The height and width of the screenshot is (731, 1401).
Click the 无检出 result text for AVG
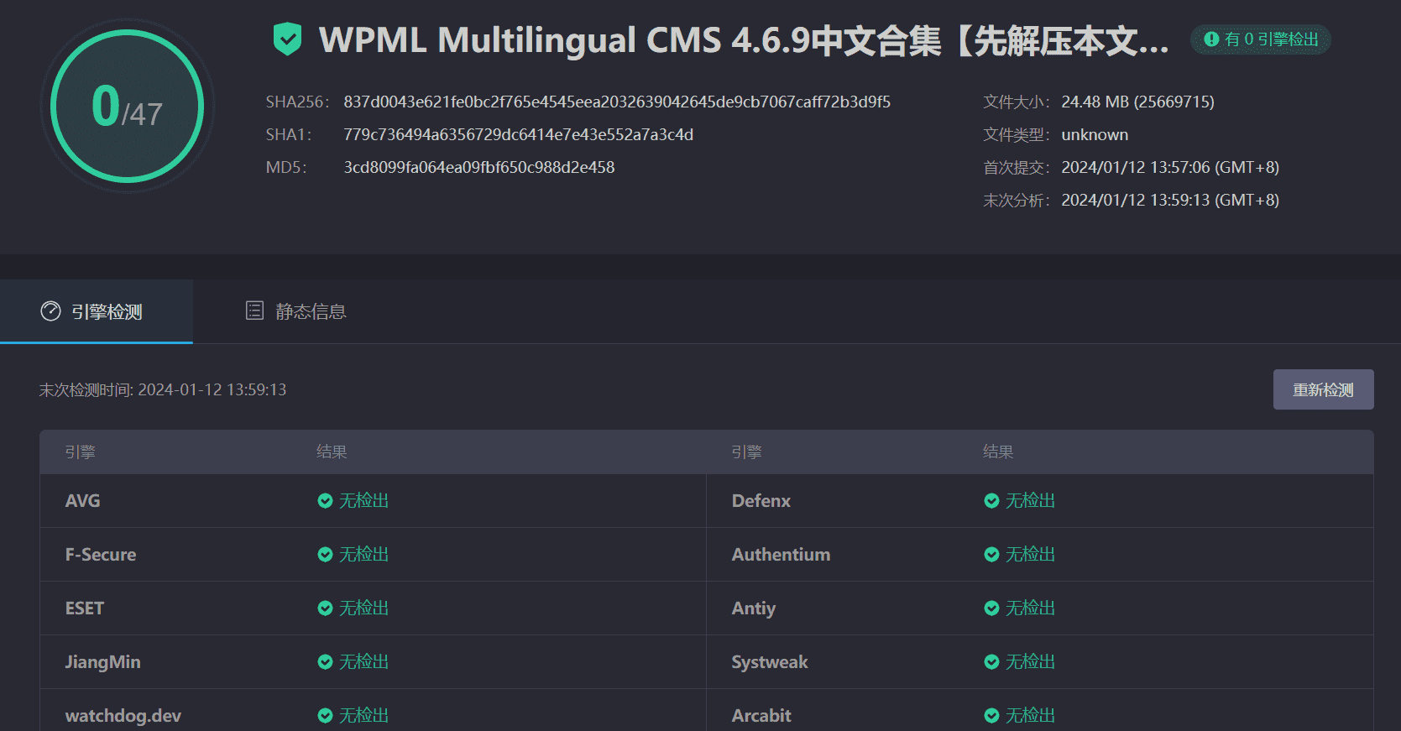(363, 501)
